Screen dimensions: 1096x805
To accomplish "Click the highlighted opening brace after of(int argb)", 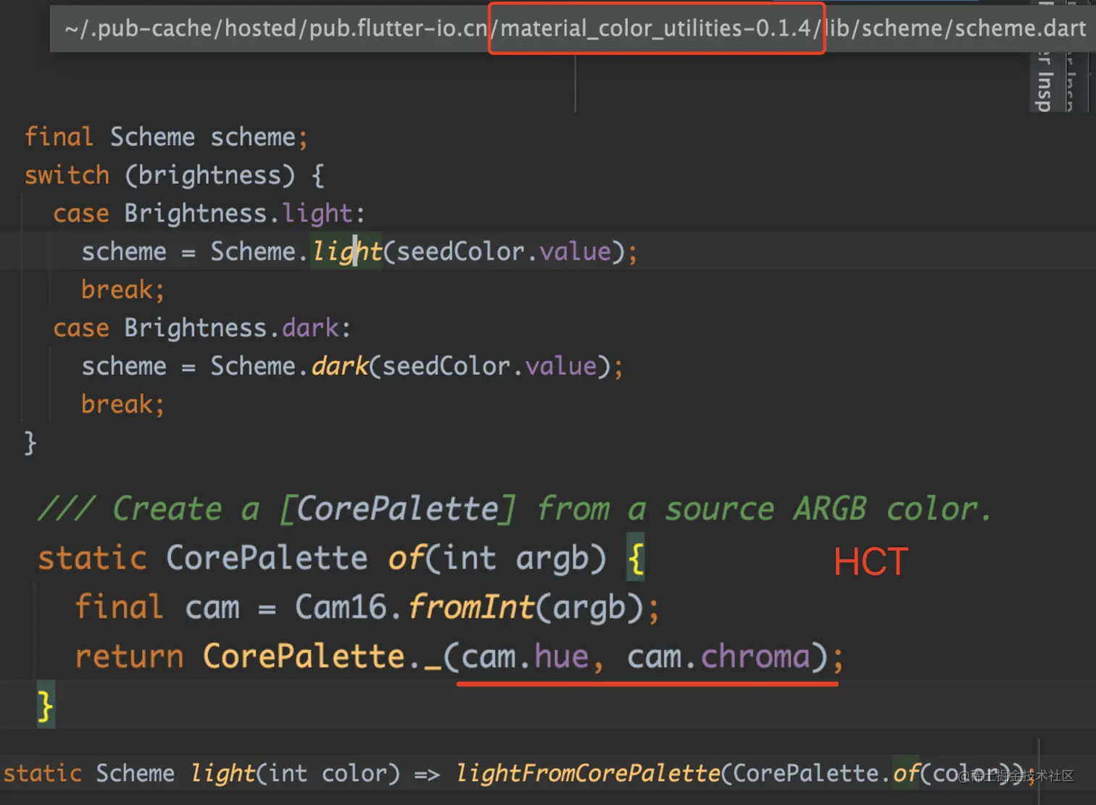I will point(636,559).
